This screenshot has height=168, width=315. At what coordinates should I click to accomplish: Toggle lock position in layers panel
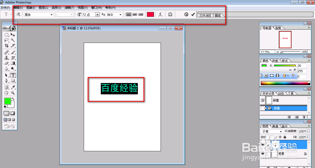(280, 137)
